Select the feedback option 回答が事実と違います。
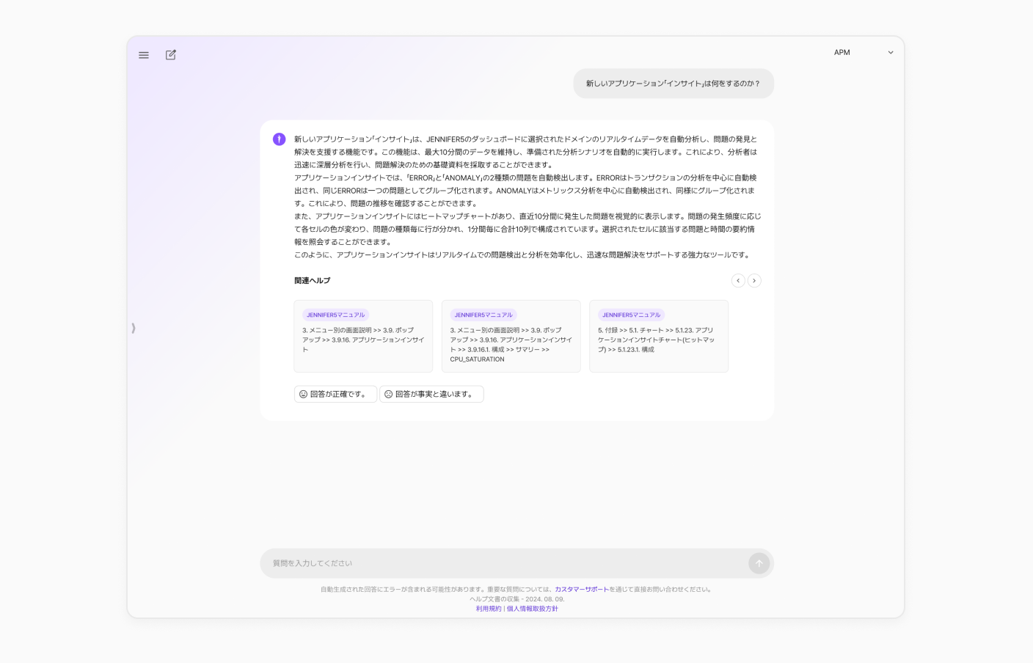Image resolution: width=1033 pixels, height=663 pixels. click(431, 394)
